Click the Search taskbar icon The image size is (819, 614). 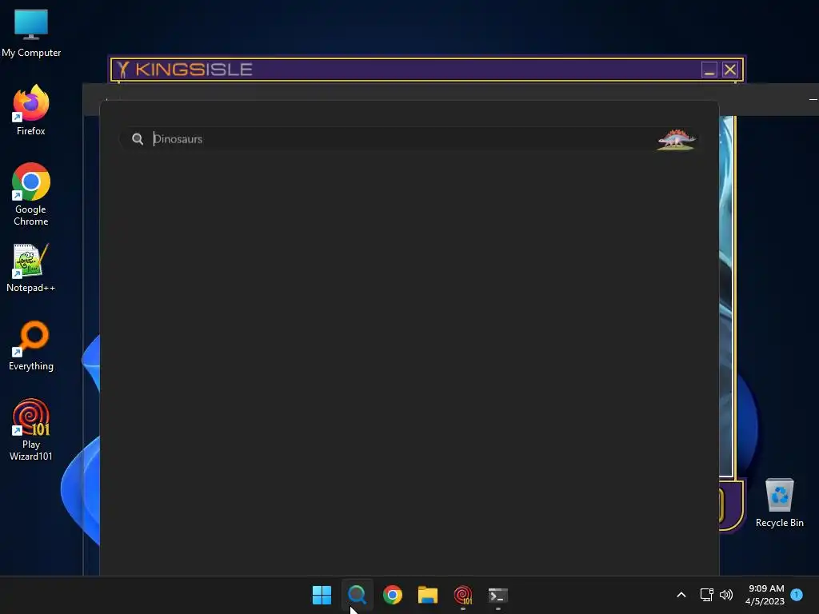(358, 595)
